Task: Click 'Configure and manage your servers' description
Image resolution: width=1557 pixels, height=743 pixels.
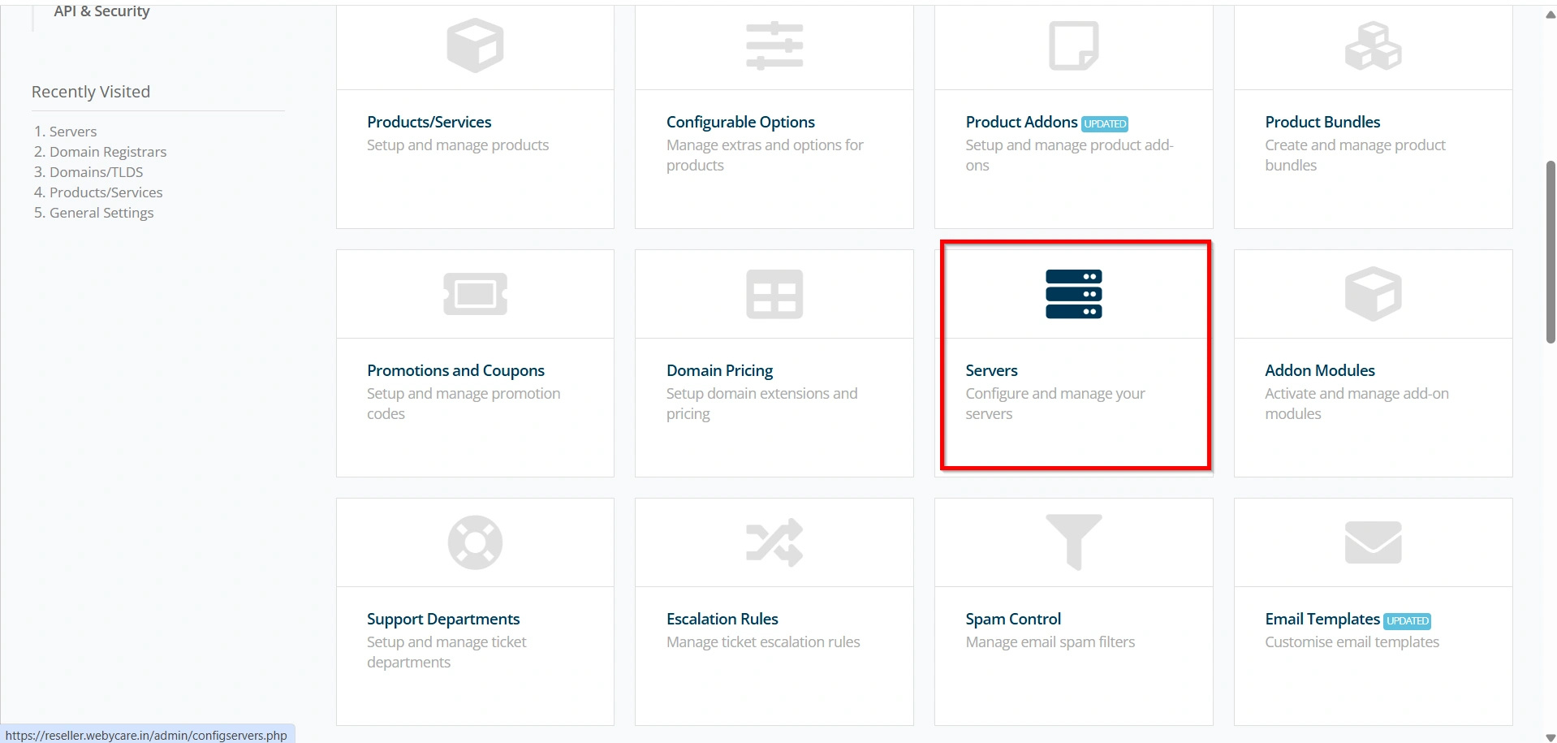Action: point(1055,404)
